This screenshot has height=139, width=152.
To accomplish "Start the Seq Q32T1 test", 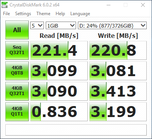I will click(17, 50).
